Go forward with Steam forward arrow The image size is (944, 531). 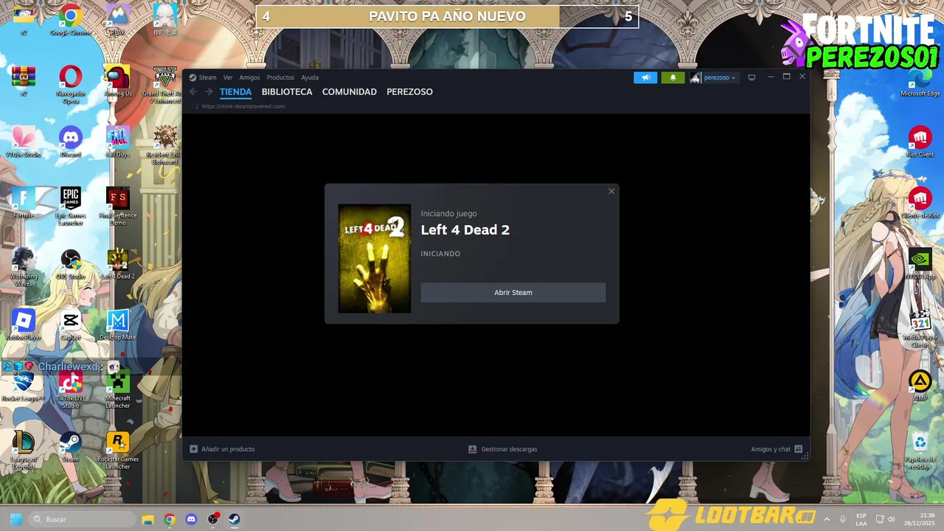tap(209, 92)
